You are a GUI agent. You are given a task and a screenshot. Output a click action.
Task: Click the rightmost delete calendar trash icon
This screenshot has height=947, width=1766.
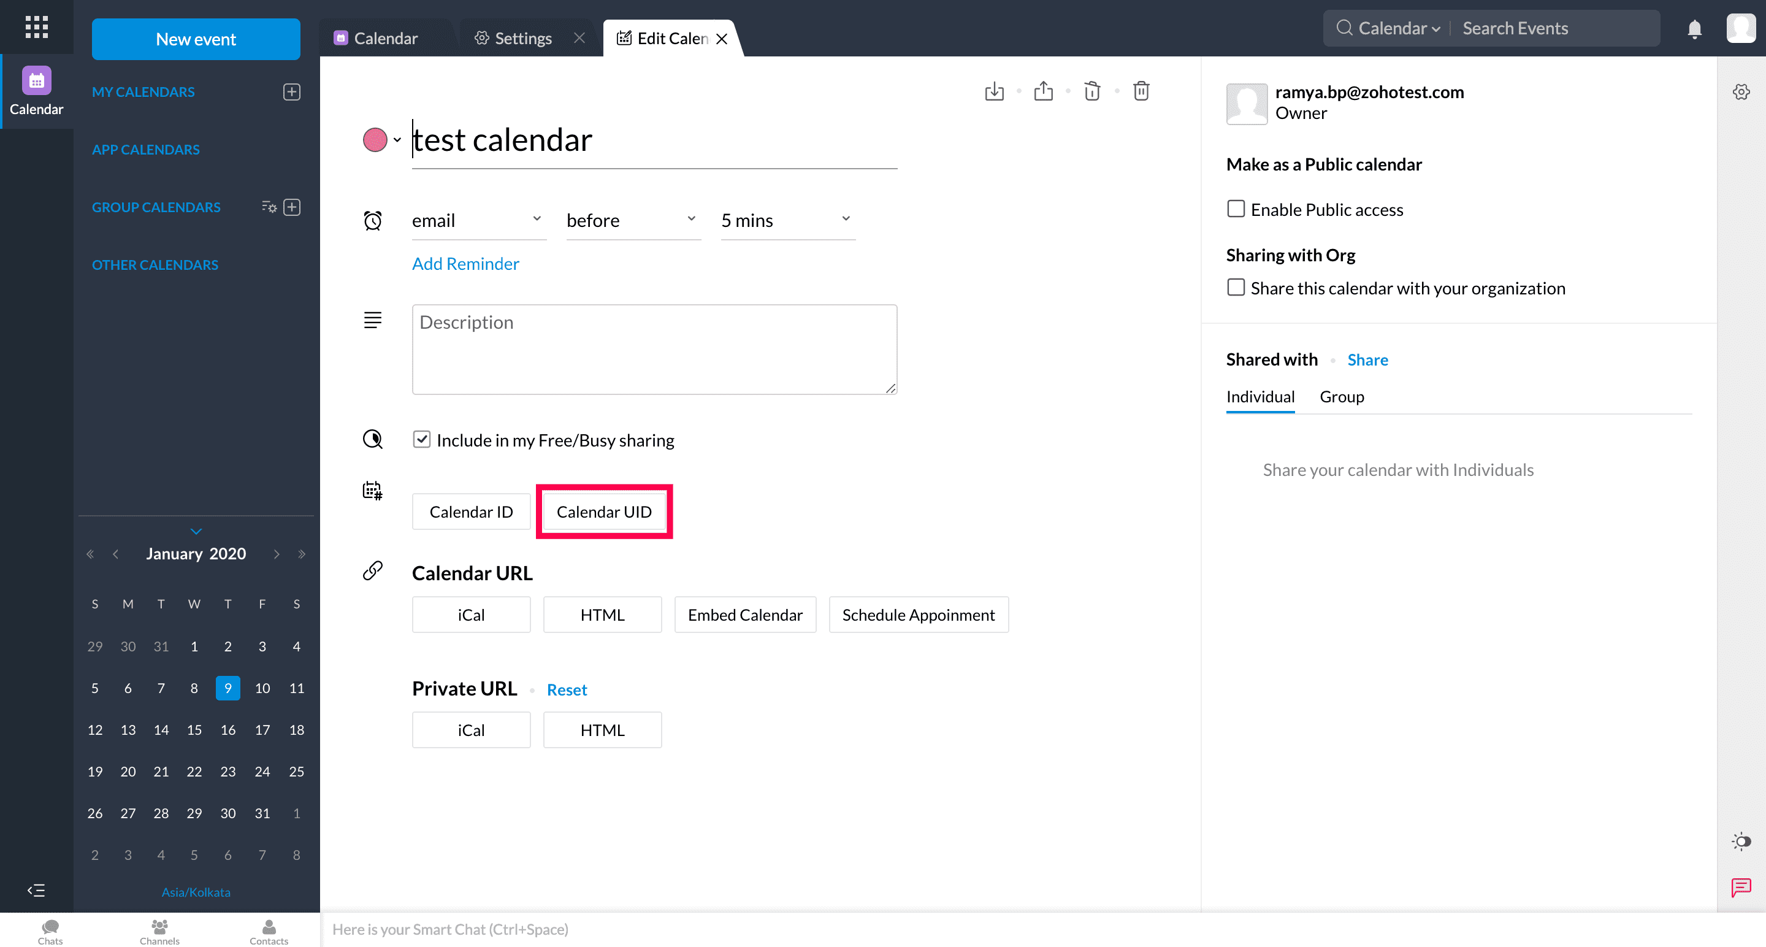coord(1141,91)
